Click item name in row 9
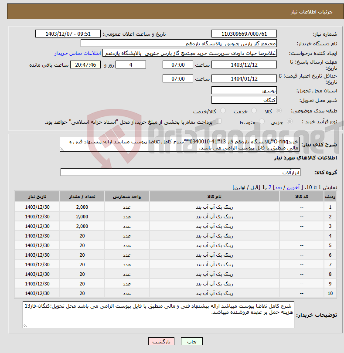Viewport: 344px width, 353px height. point(214,284)
